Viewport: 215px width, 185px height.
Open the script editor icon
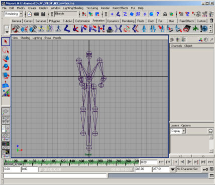coord(211,175)
